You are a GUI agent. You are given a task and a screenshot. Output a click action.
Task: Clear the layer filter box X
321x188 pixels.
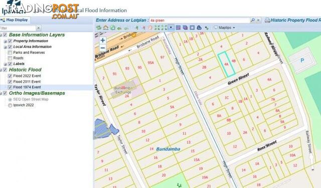[39, 28]
